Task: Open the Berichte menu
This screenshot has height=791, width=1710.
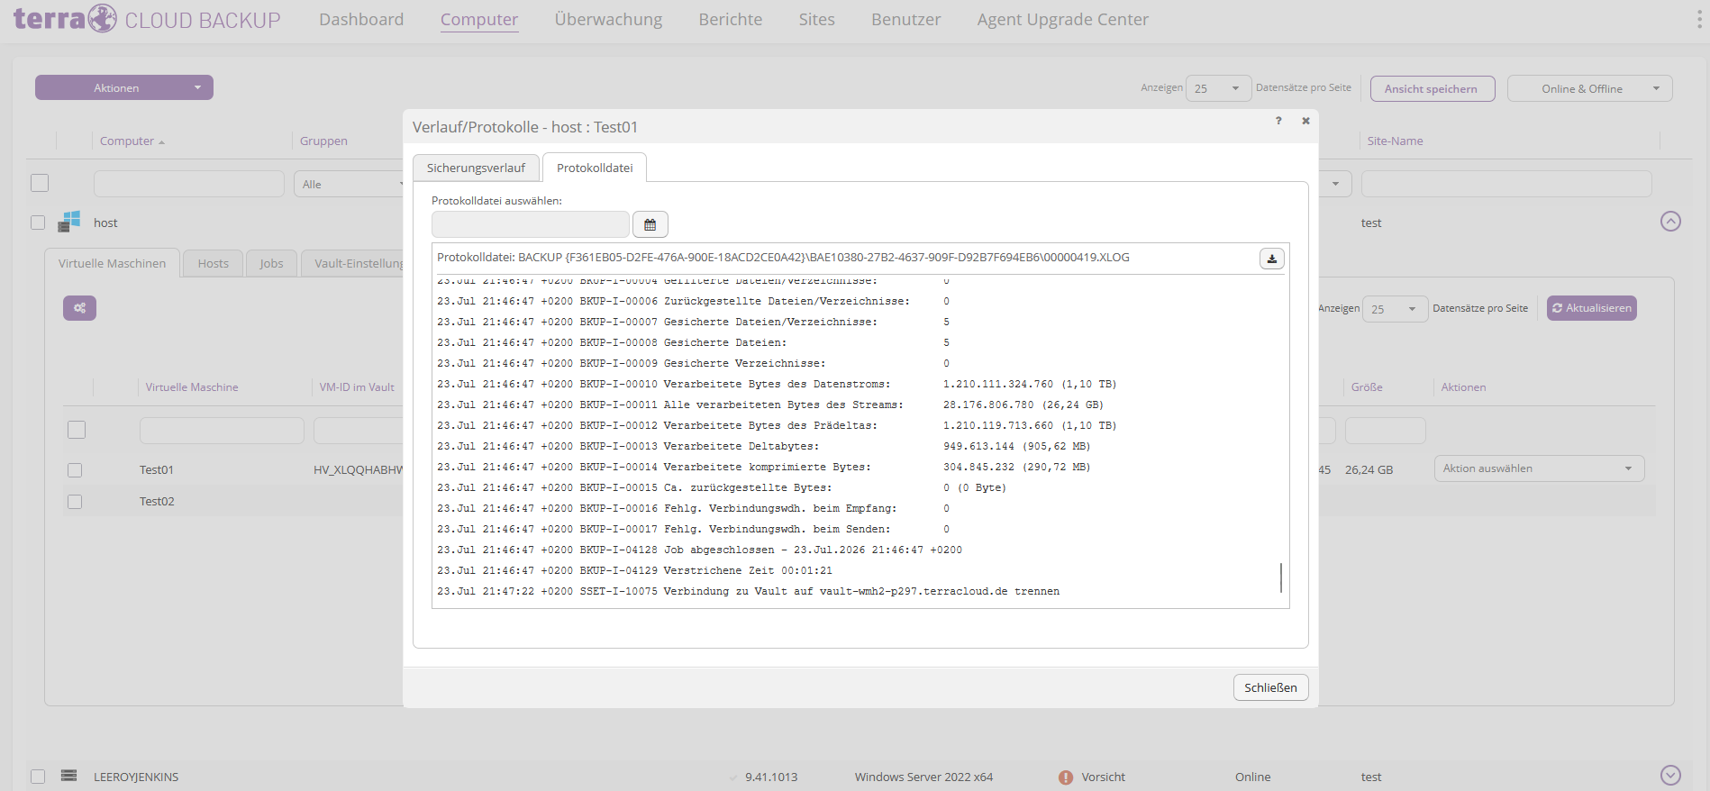Action: [x=731, y=20]
